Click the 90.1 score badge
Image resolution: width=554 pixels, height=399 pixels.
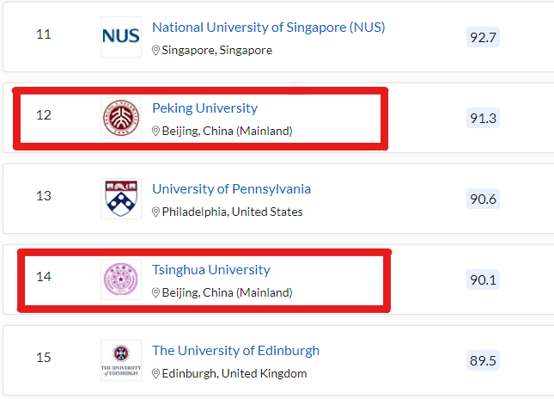(x=483, y=279)
